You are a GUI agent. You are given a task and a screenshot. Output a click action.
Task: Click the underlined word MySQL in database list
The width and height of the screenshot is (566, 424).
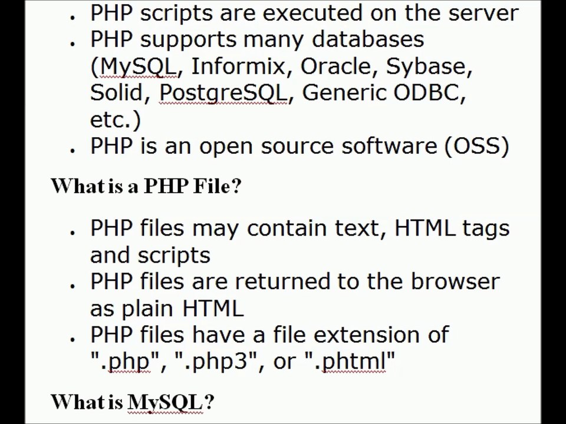point(139,67)
